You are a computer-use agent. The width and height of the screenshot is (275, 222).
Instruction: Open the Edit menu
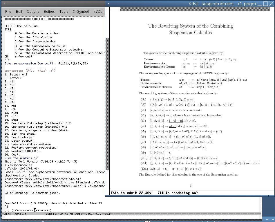click(x=19, y=12)
